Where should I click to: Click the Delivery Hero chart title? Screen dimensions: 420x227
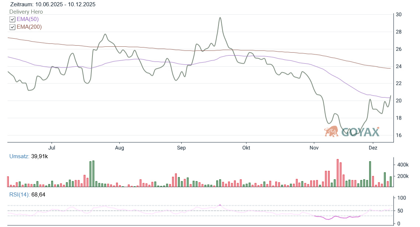(x=26, y=12)
